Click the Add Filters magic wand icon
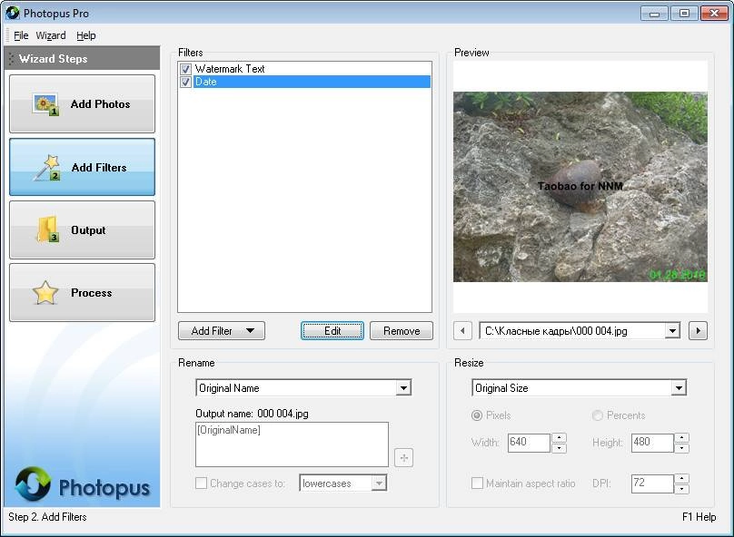734x537 pixels. 47,168
